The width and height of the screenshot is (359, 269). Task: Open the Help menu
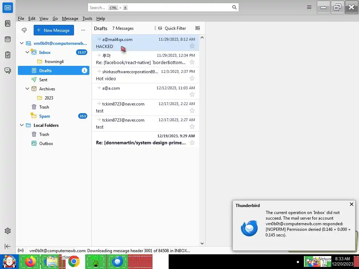coord(101,19)
